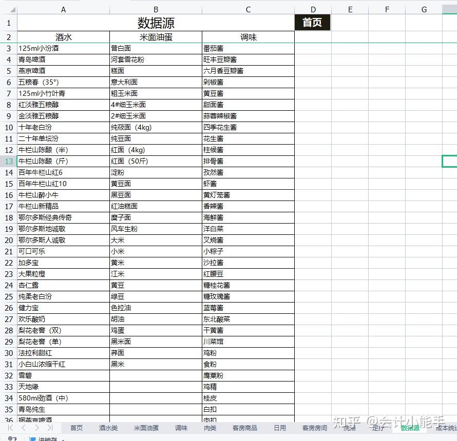Screen dimensions: 457x441
Task: Select row 1 header
Action: [8, 23]
